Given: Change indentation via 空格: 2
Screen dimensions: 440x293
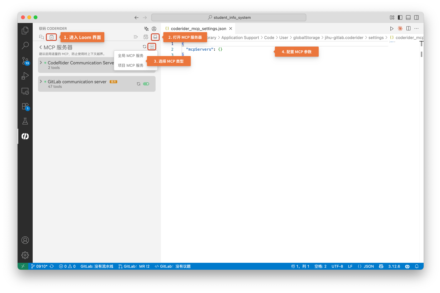Looking at the screenshot, I should coord(321,266).
